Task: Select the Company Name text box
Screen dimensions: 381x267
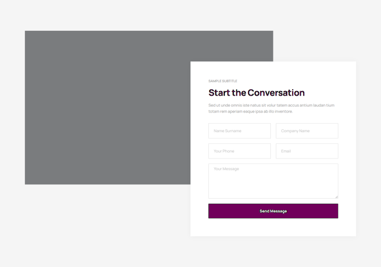Action: point(307,131)
